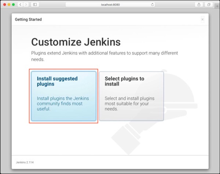Open the Safari share menu
Viewport: 220px width, 174px height.
click(199, 5)
